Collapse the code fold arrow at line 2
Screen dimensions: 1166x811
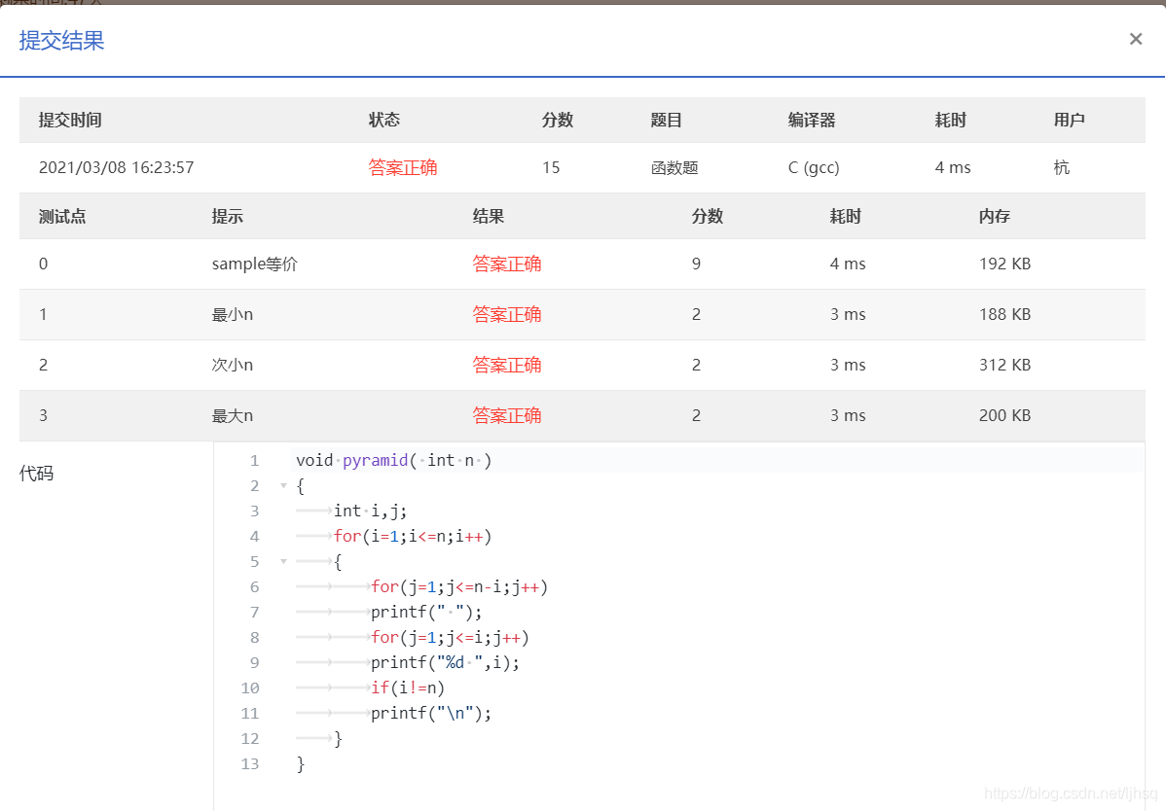point(283,485)
